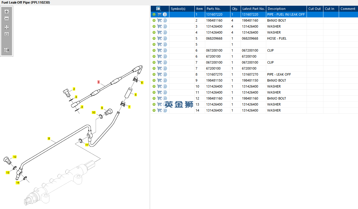
Task: Click callout 3 washer on diagram
Action: [76, 97]
